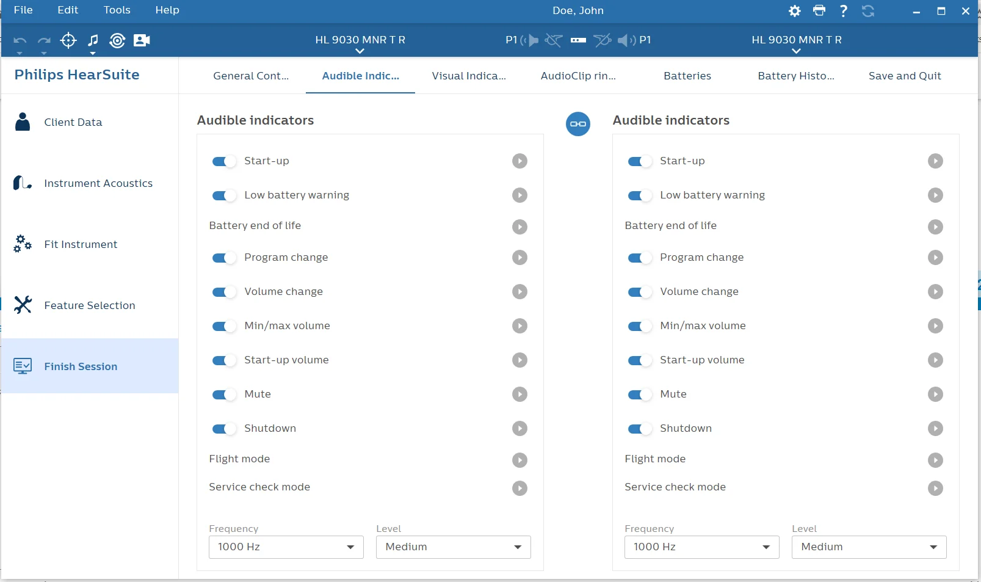Screen dimensions: 981x582
Task: Click the undo arrow icon
Action: click(20, 41)
